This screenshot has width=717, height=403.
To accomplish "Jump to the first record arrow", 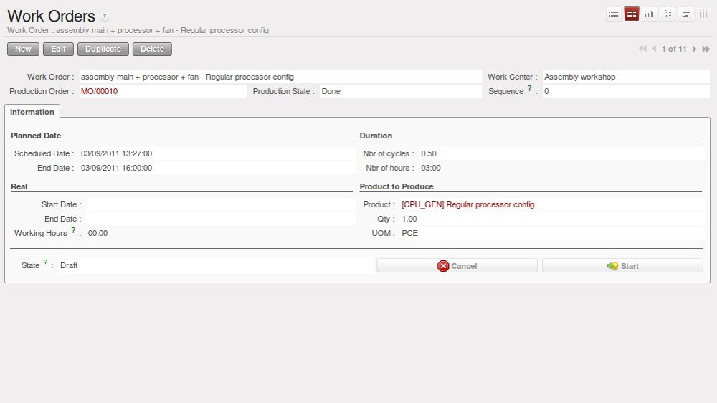I will [x=642, y=49].
